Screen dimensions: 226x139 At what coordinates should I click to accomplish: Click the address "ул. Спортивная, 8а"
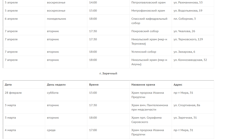pos(187,105)
